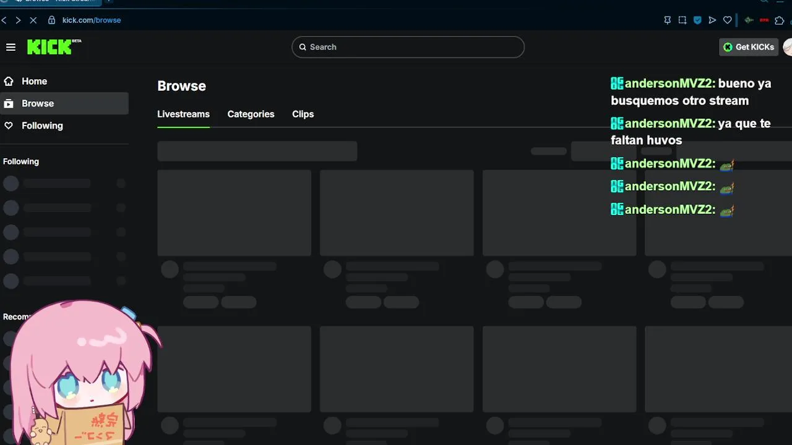Click the blue shield ad-blocker icon
792x445 pixels.
[697, 20]
